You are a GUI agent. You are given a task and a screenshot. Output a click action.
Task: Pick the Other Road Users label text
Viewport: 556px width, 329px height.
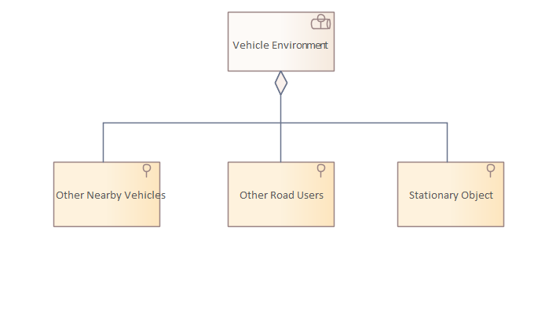[x=281, y=195]
